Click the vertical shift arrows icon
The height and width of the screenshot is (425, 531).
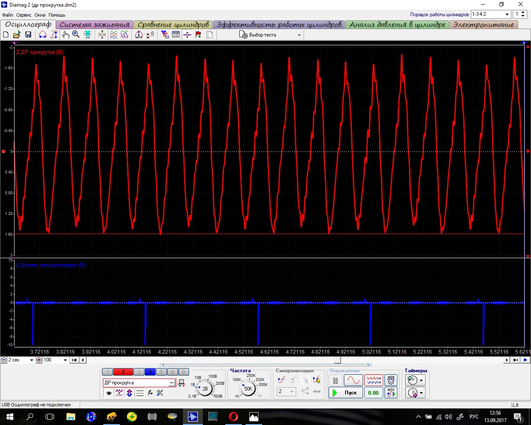coord(129,393)
